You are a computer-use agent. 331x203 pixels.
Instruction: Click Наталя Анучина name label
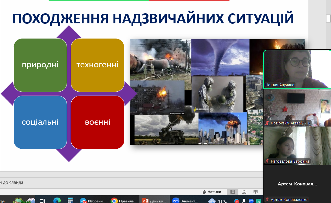pyautogui.click(x=279, y=85)
